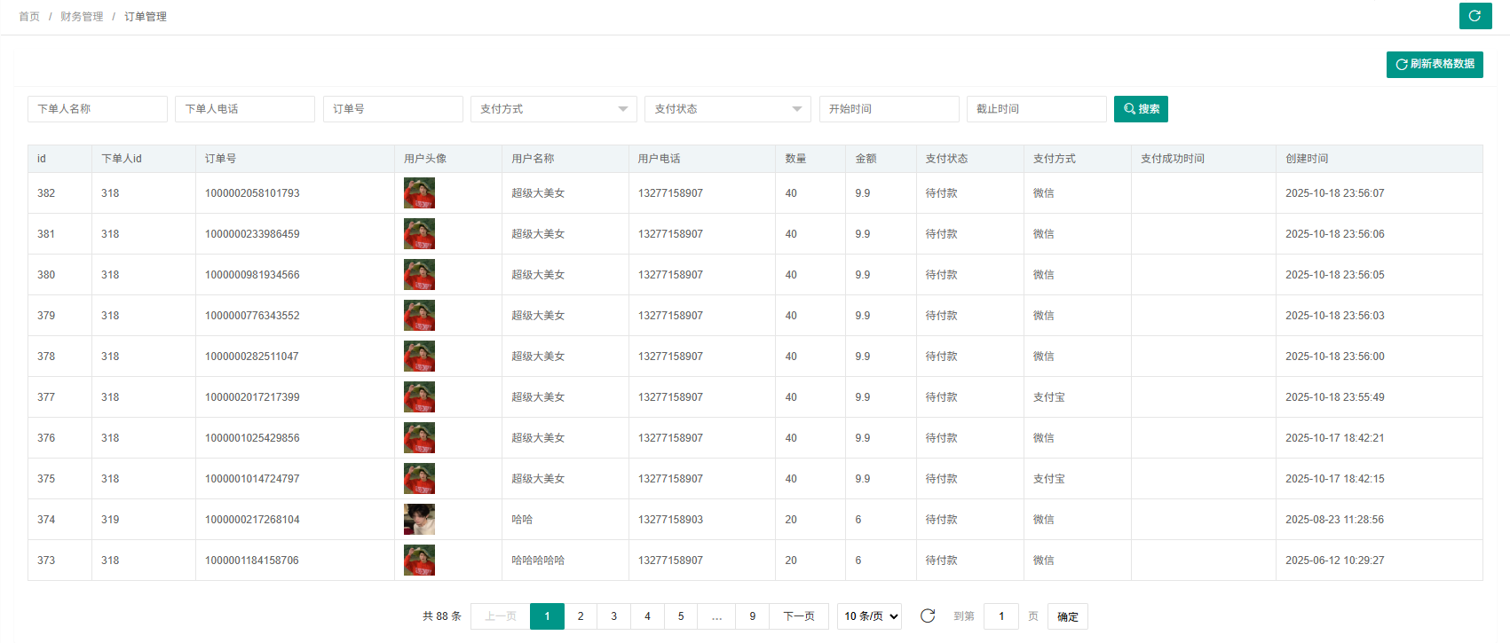Click the avatar thumbnail for order 382

419,193
